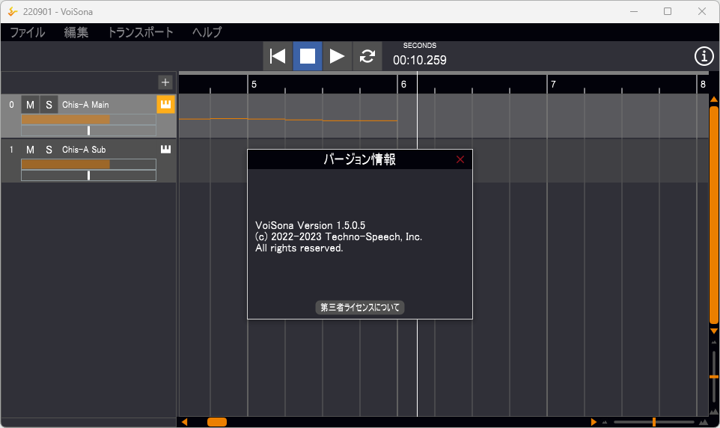
Task: Click vertical scrollbar down arrow
Action: pyautogui.click(x=713, y=331)
